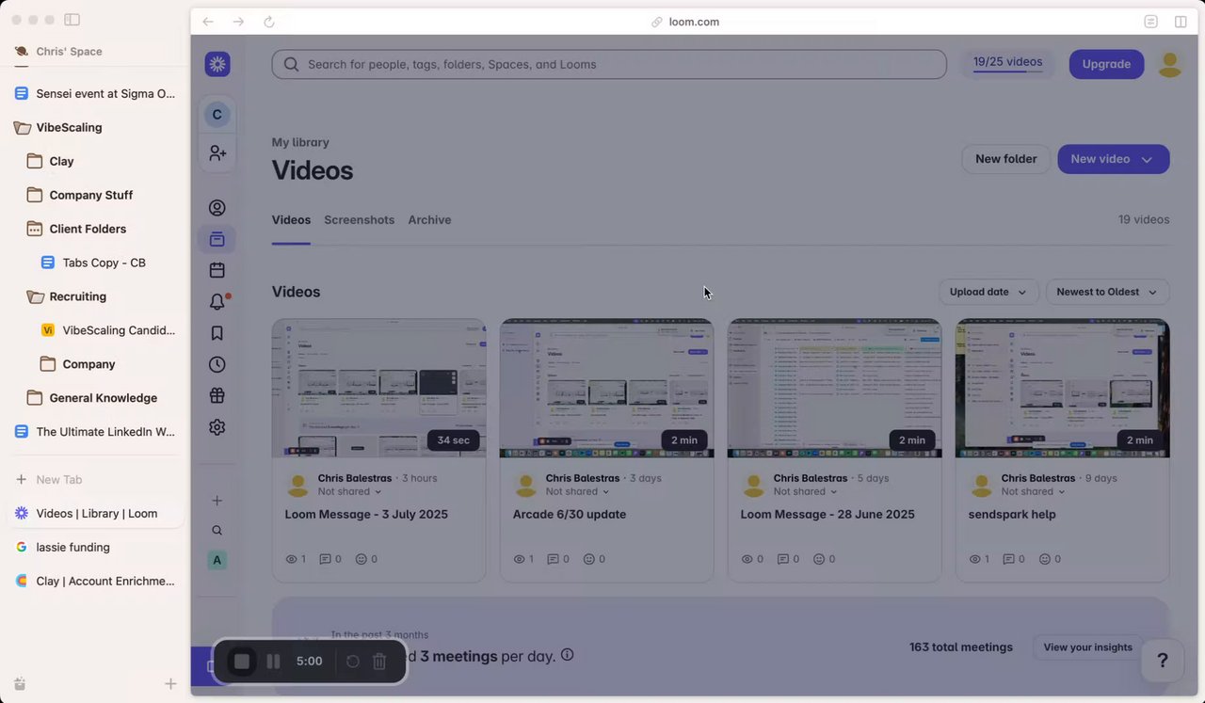The height and width of the screenshot is (703, 1205).
Task: Open the New video dropdown
Action: (x=1114, y=159)
